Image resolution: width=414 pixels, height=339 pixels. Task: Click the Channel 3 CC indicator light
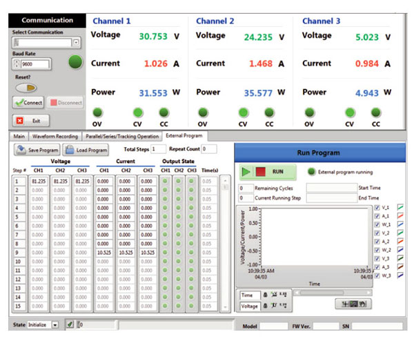[x=376, y=113]
